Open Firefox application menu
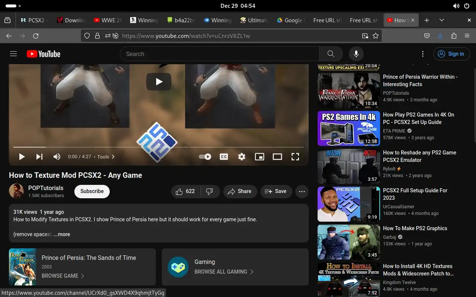Image resolution: width=476 pixels, height=297 pixels. tap(467, 36)
